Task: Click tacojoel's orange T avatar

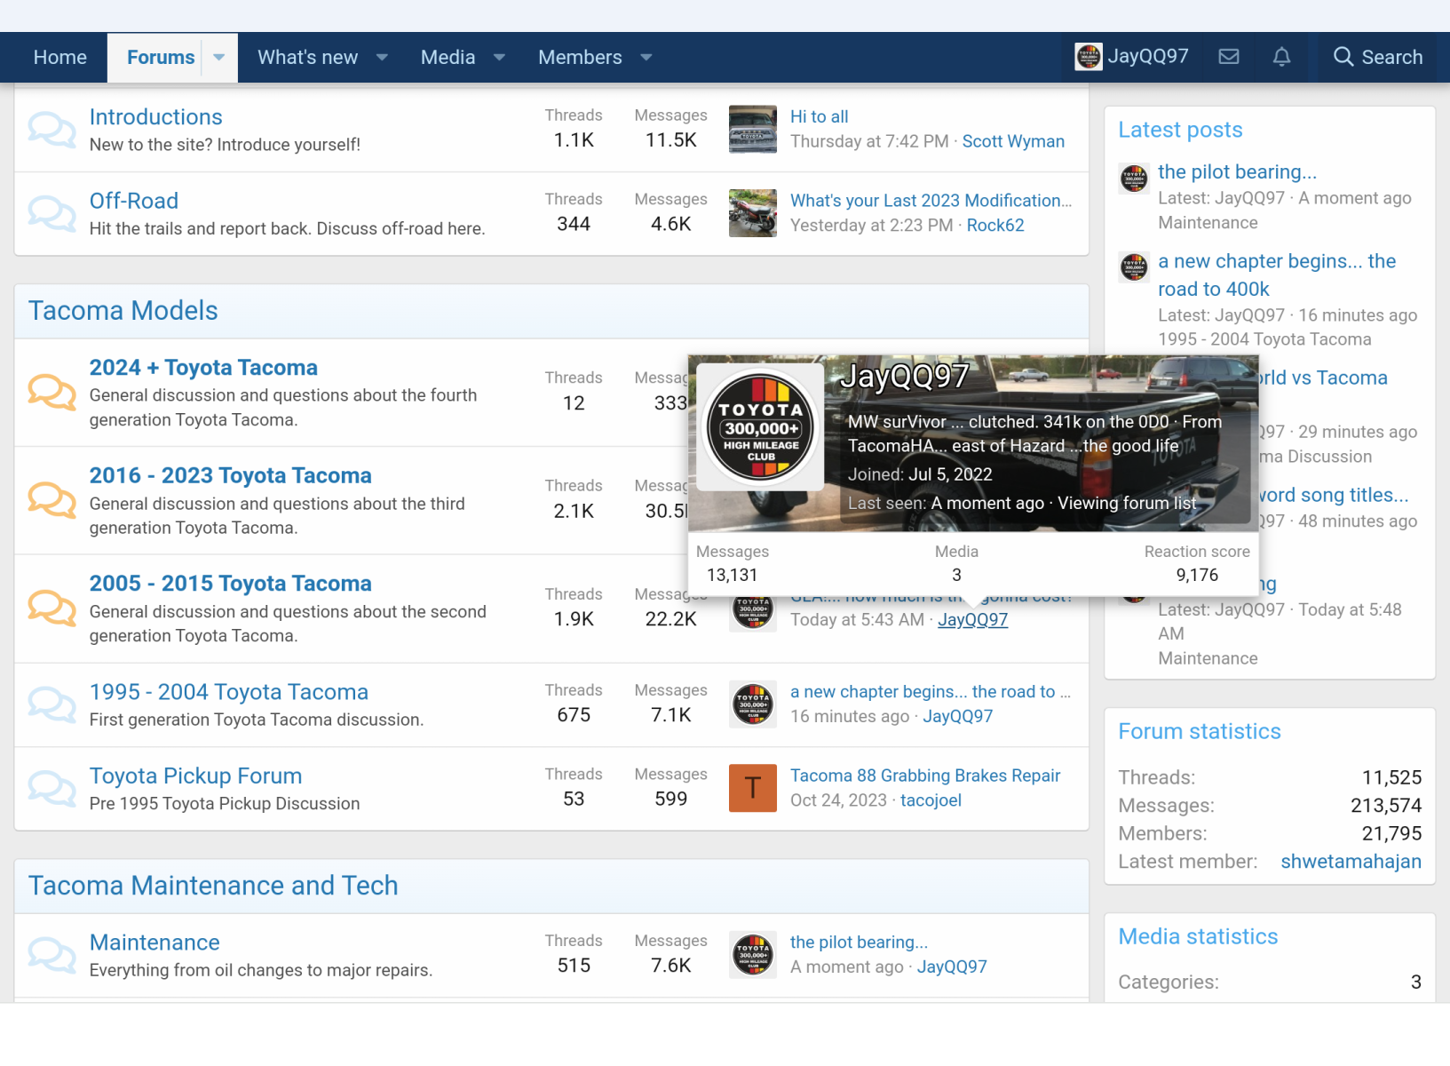Action: click(753, 788)
